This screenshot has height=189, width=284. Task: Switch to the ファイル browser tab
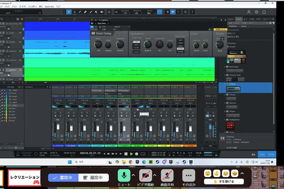point(252,19)
